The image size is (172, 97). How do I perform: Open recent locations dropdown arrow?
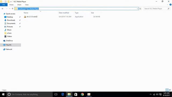[x=10, y=9]
